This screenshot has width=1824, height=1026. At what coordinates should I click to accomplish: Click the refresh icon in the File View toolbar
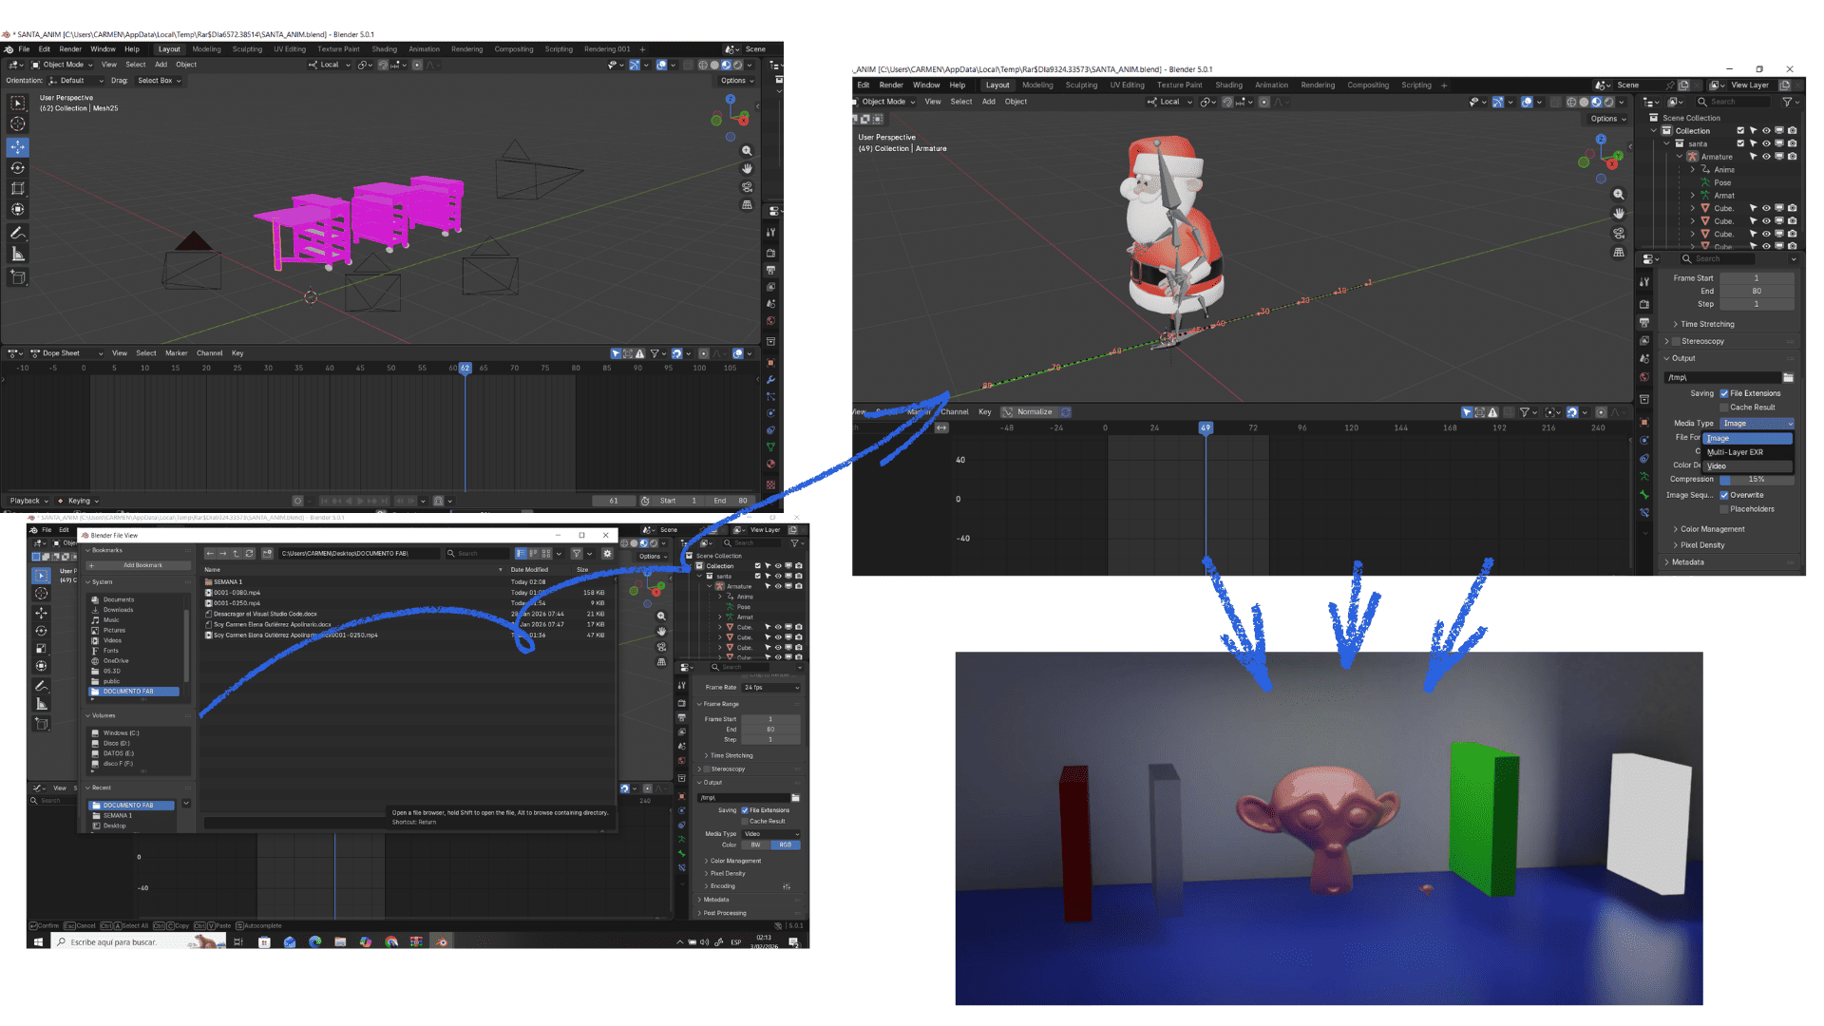click(249, 553)
